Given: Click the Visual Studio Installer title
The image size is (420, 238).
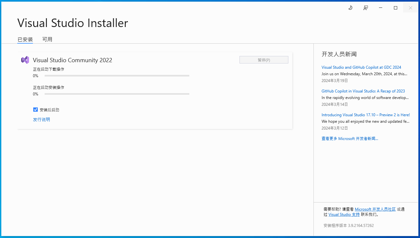Looking at the screenshot, I should click(x=73, y=23).
